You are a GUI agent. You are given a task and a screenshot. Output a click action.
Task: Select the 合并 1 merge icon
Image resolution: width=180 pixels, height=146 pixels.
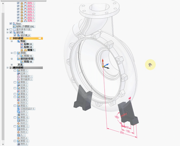pyautogui.click(x=18, y=112)
